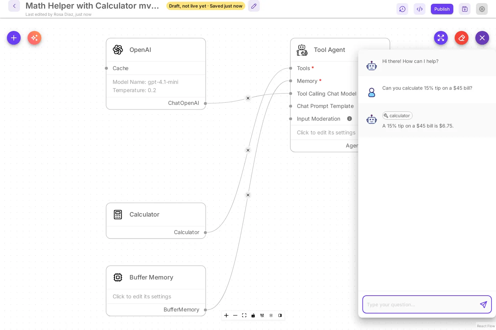Publish the chatflow
Image resolution: width=496 pixels, height=330 pixels.
click(x=442, y=9)
